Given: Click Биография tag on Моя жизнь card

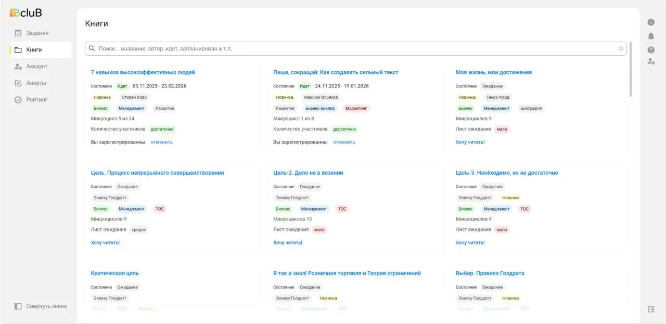Looking at the screenshot, I should tap(532, 108).
